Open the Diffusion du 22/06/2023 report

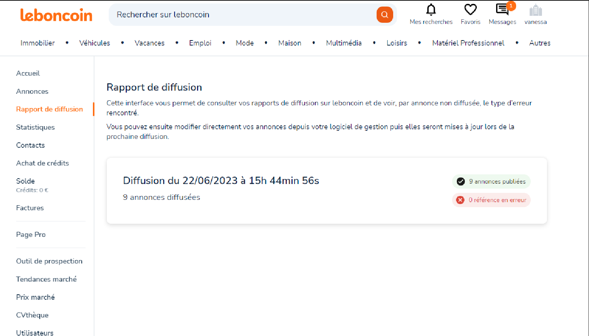point(221,181)
